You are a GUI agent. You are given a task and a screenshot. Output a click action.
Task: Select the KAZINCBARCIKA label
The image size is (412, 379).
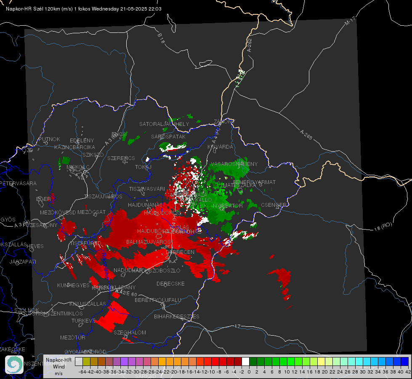pos(74,147)
